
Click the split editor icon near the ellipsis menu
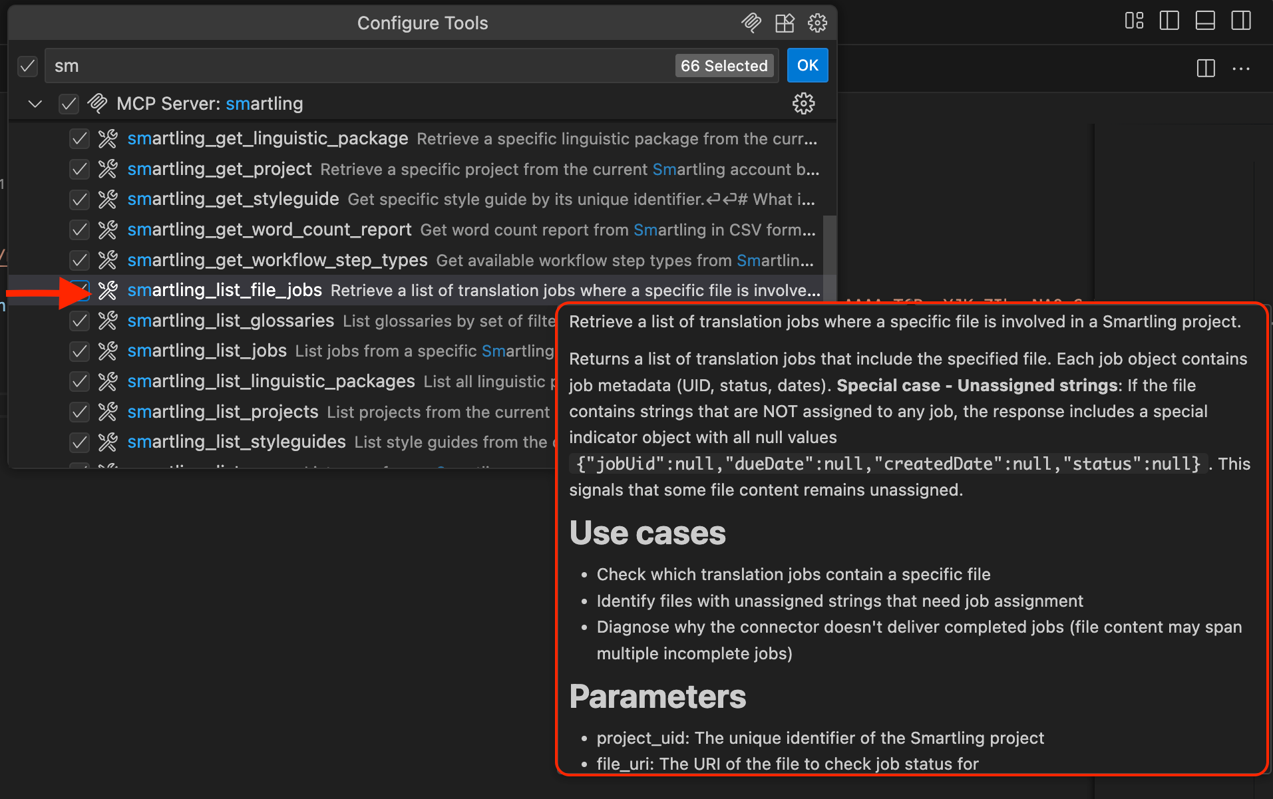tap(1205, 69)
